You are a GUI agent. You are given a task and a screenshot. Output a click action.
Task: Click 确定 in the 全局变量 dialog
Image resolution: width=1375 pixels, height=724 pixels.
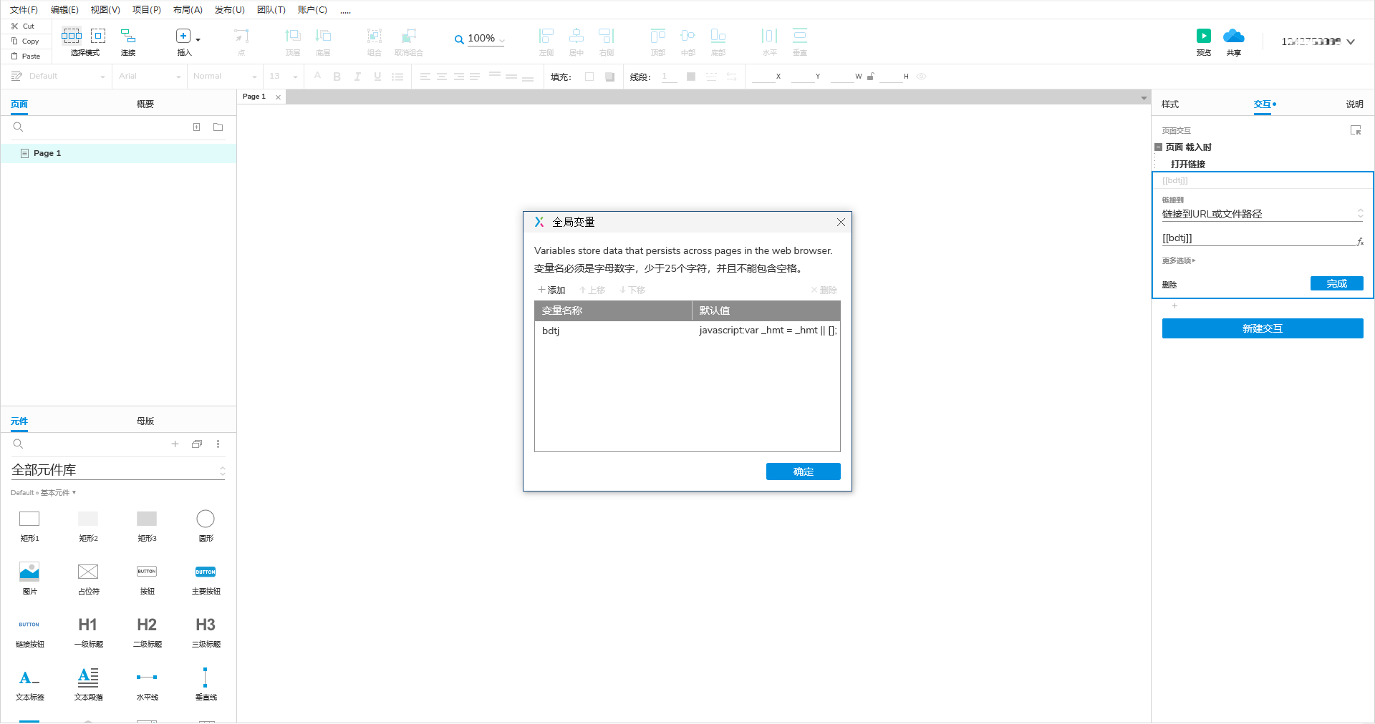pos(804,471)
